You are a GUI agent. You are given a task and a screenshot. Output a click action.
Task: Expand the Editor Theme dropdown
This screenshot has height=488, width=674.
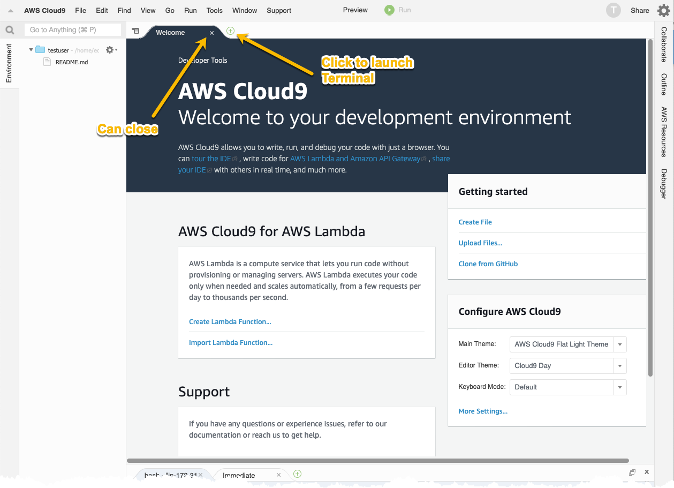[620, 366]
